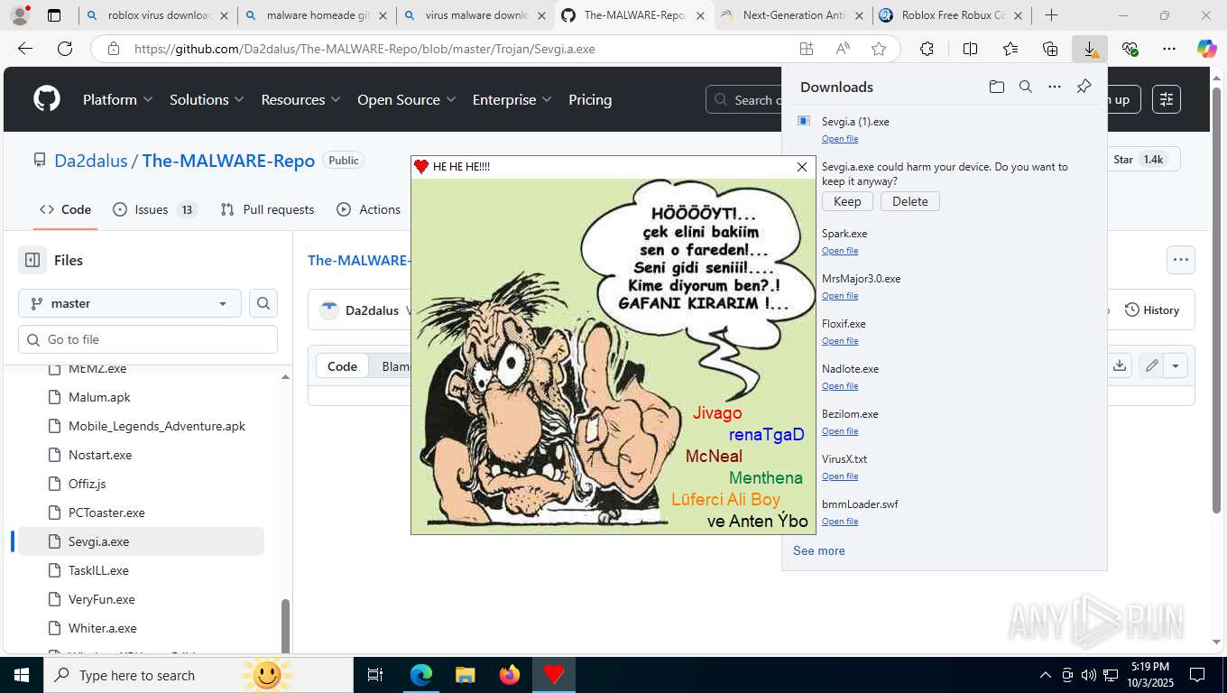
Task: Click the Downloads toolbar icon
Action: coord(1090,49)
